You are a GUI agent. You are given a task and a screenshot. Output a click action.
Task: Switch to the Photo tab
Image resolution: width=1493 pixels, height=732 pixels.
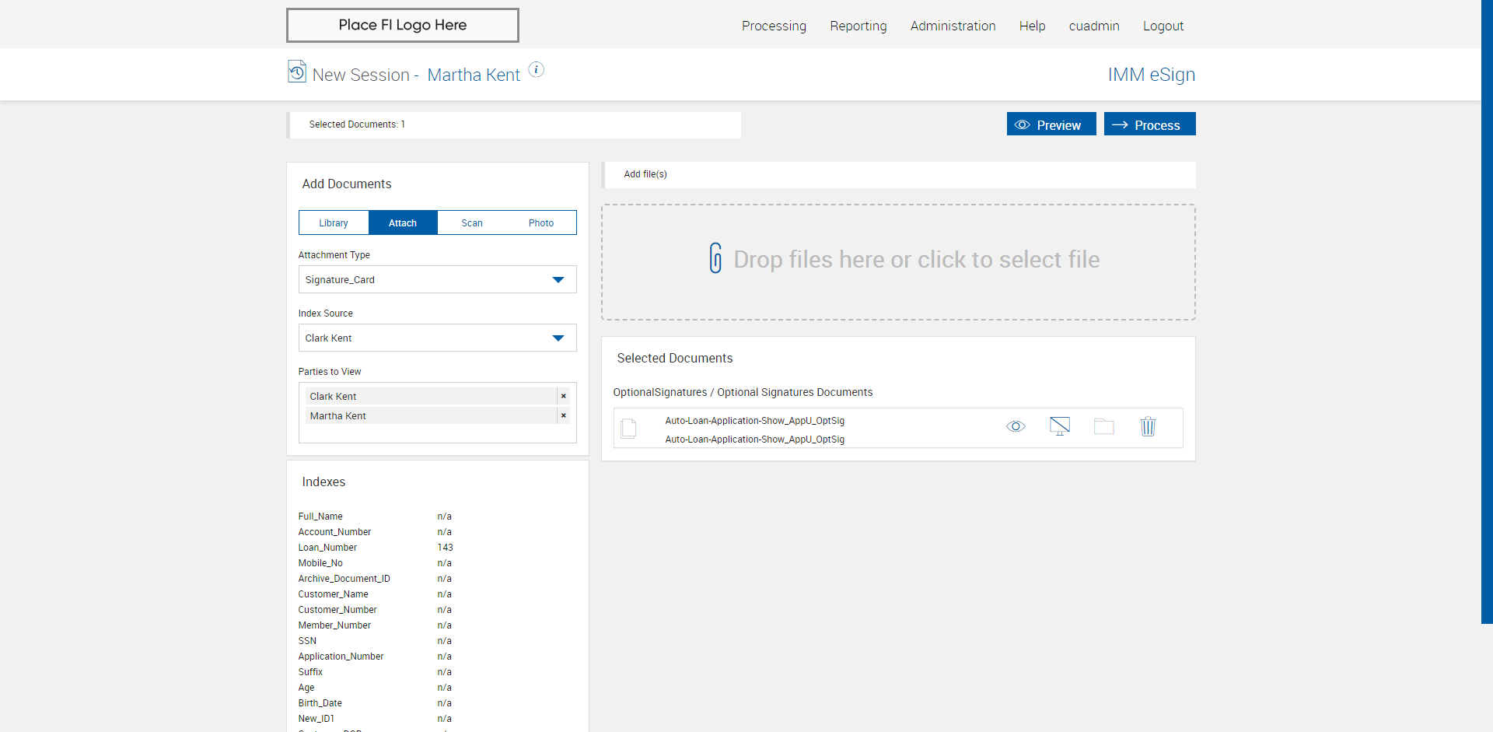[x=541, y=223]
